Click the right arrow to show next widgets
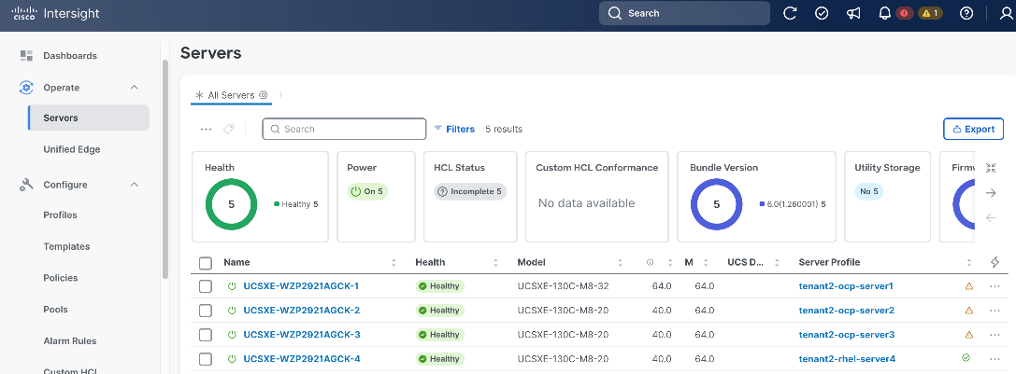1016x374 pixels. (991, 193)
